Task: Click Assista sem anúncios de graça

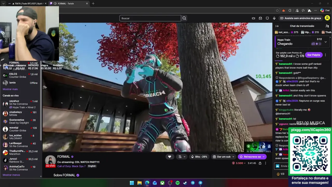Action: point(300,18)
